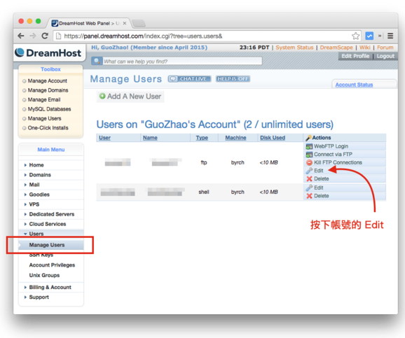
Task: Click the search magnifier icon
Action: point(97,61)
